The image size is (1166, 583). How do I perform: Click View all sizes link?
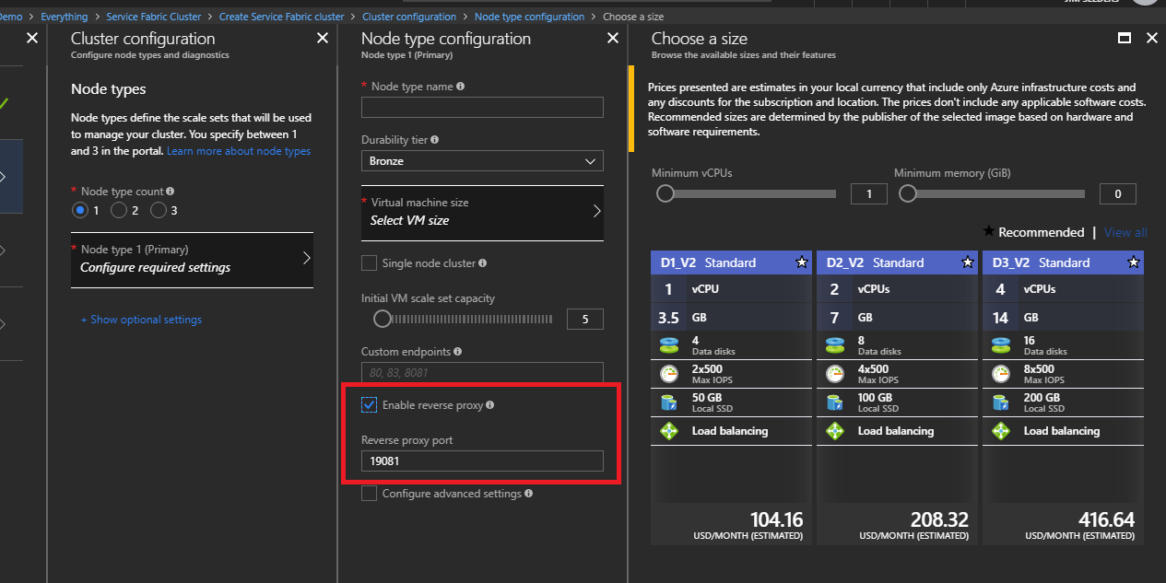1125,233
